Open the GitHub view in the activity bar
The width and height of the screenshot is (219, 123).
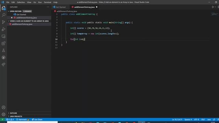coord(3,57)
